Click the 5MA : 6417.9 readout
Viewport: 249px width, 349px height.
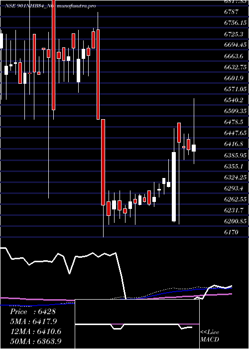[33, 322]
